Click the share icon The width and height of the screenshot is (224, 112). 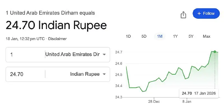click(183, 15)
